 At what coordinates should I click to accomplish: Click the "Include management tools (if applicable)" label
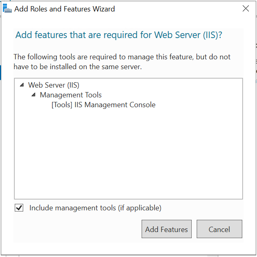click(x=95, y=208)
